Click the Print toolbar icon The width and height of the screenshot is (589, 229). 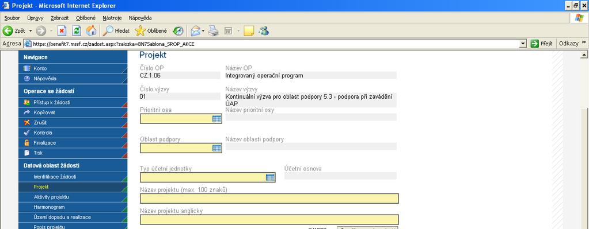click(x=214, y=31)
